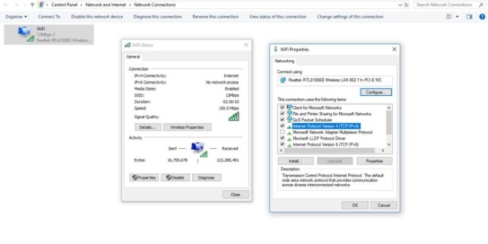Screen dimensions: 488x244
Task: Click the signal quality bars icon
Action: [x=234, y=117]
